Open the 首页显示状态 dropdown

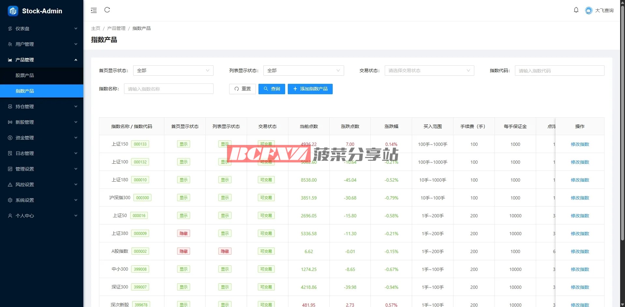coord(173,70)
